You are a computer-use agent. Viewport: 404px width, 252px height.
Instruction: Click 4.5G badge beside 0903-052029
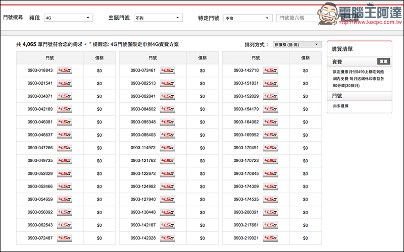65,173
